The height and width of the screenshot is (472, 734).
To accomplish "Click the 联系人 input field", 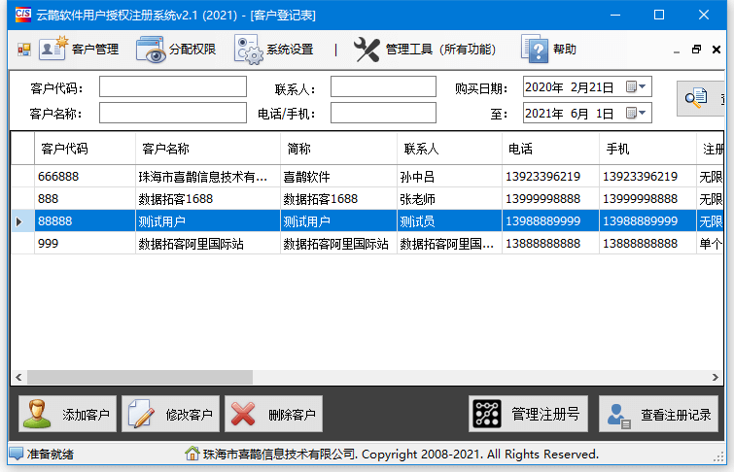I will (382, 87).
